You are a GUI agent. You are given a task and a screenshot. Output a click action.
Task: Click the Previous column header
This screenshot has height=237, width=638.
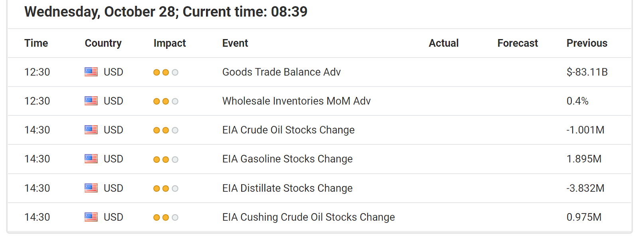(x=587, y=43)
